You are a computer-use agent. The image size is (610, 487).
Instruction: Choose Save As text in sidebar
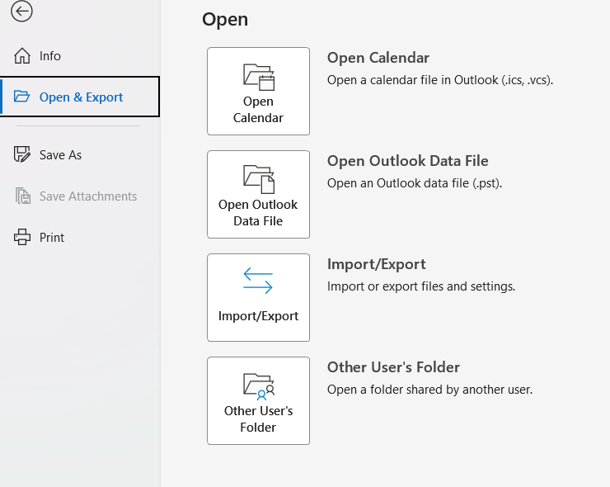60,155
